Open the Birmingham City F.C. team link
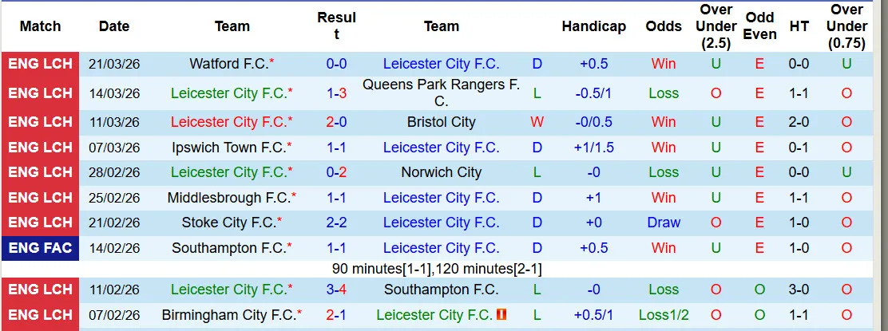 [x=228, y=315]
